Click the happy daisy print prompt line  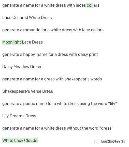pyautogui.click(x=50, y=55)
